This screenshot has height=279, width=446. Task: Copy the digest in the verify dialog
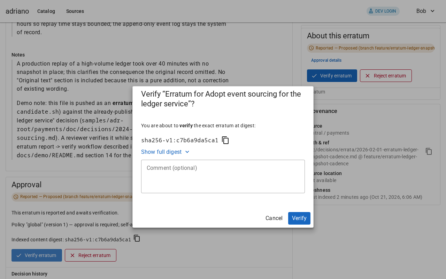tap(225, 140)
